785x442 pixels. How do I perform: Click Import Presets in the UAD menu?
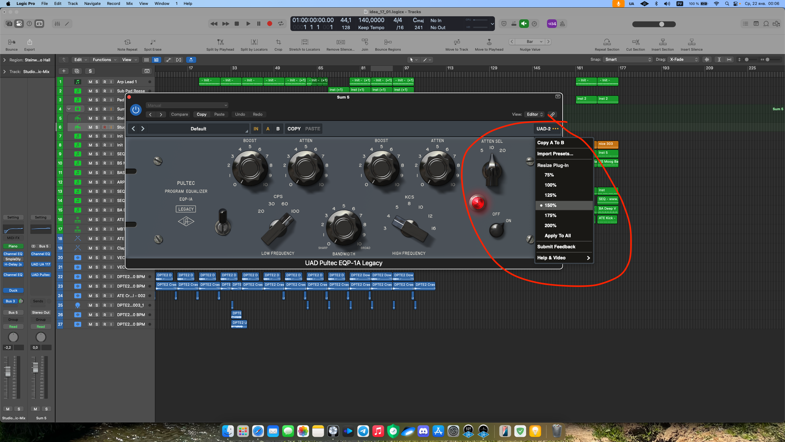click(x=555, y=154)
